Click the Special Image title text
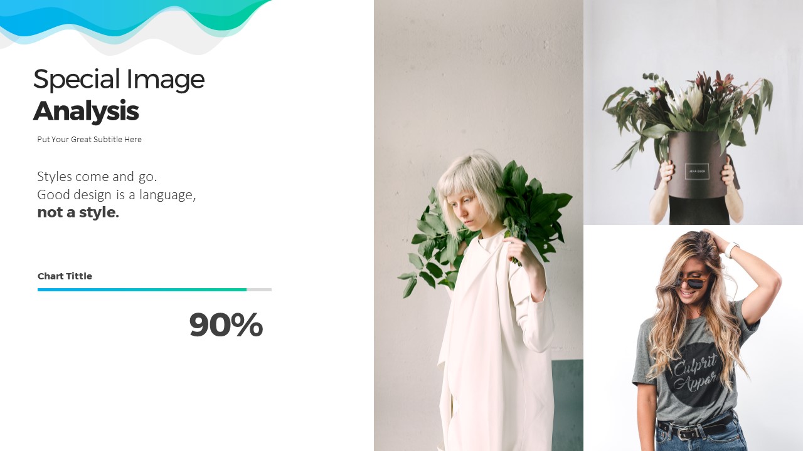 point(119,80)
